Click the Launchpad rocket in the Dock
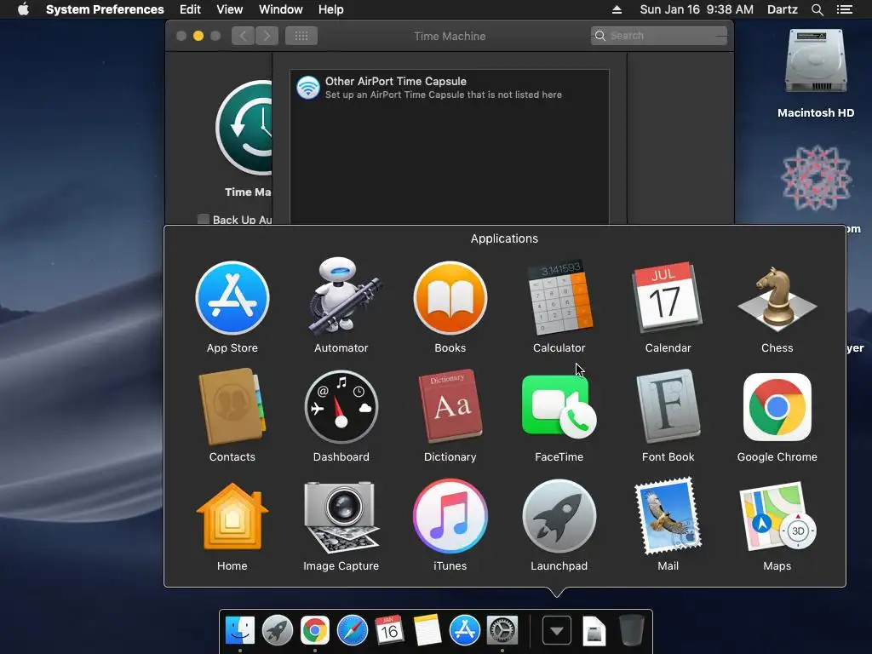The width and height of the screenshot is (872, 654). 278,631
